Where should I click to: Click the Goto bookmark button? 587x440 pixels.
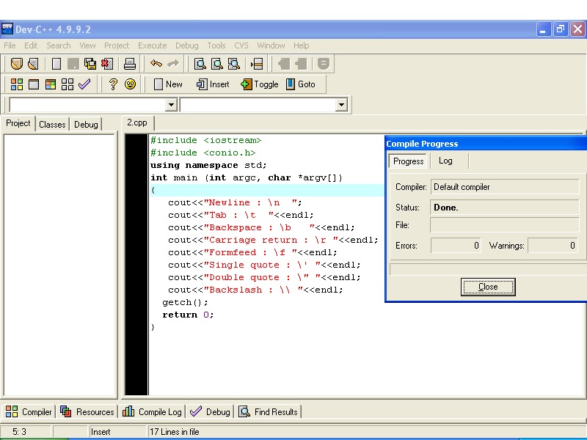point(301,84)
